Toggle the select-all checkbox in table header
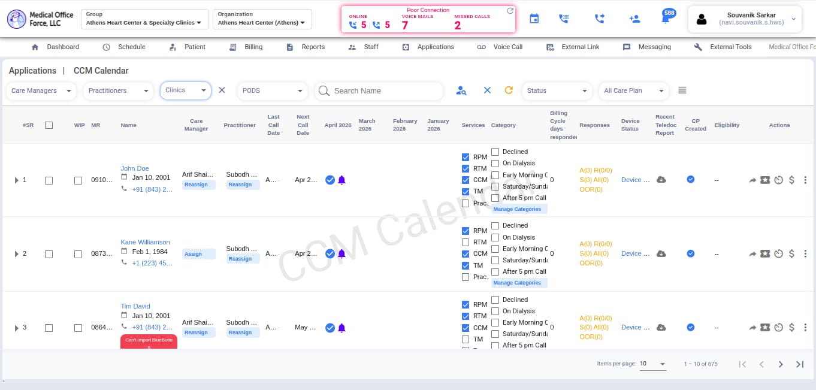The width and height of the screenshot is (816, 390). coord(49,125)
